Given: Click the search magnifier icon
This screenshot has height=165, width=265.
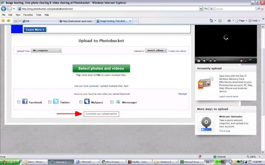Looking at the screenshot, I should coord(258,9).
